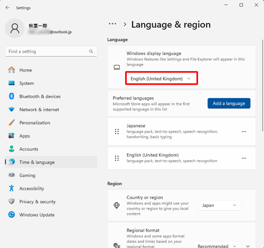264x248 pixels.
Task: Open the Home settings page
Action: pyautogui.click(x=51, y=70)
